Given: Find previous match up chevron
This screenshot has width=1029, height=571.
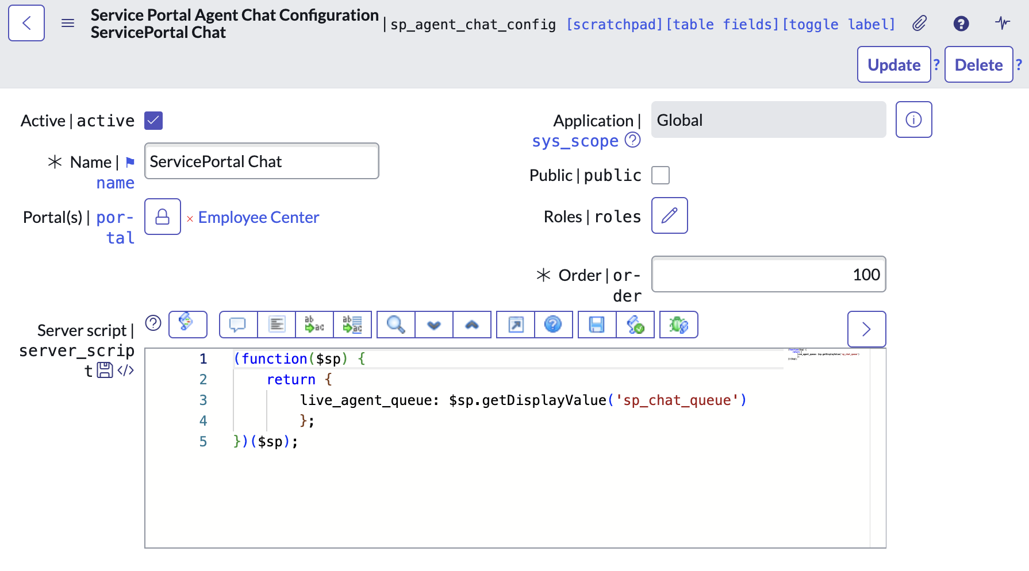Looking at the screenshot, I should [472, 325].
